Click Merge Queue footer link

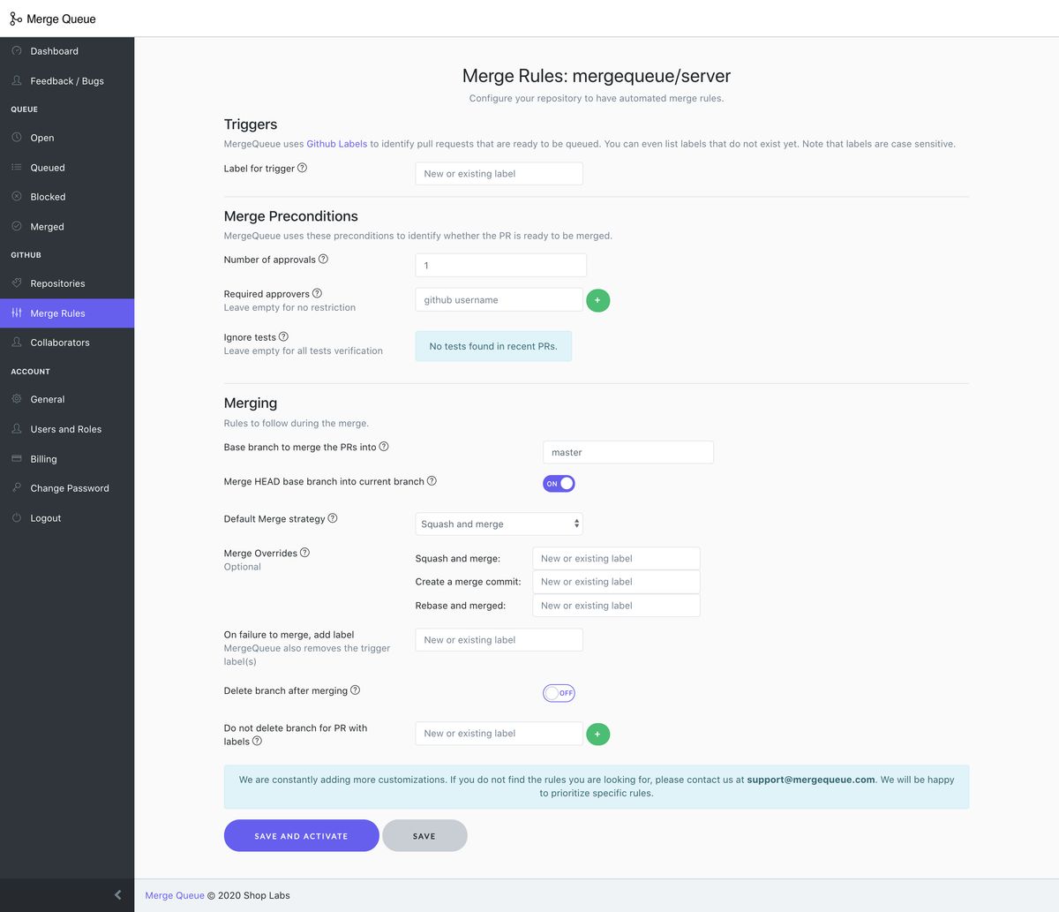(x=175, y=895)
